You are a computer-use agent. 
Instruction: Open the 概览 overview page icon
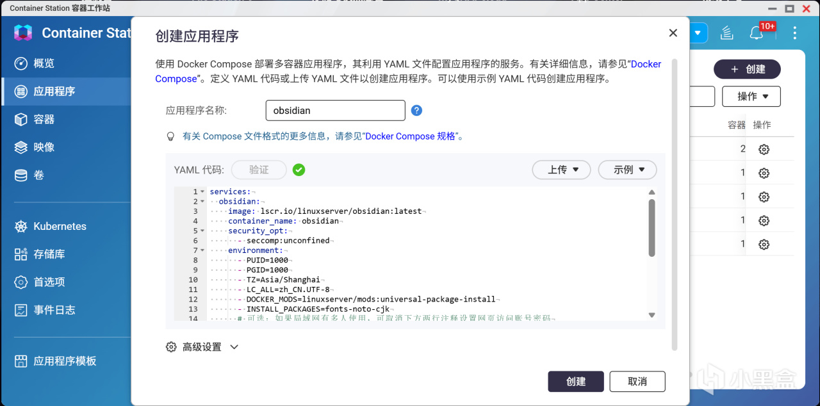click(21, 63)
